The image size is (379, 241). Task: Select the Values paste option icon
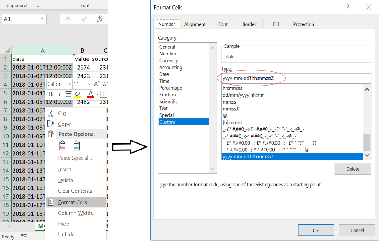coord(76,145)
